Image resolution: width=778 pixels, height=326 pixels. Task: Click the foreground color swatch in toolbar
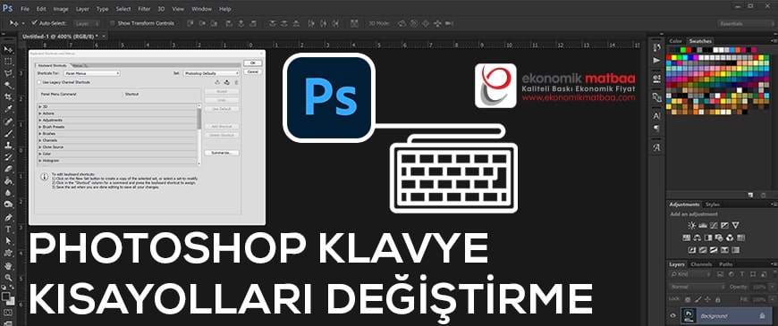[6, 297]
